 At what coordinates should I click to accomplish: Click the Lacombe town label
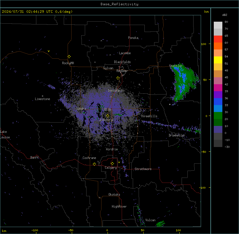coord(125,53)
